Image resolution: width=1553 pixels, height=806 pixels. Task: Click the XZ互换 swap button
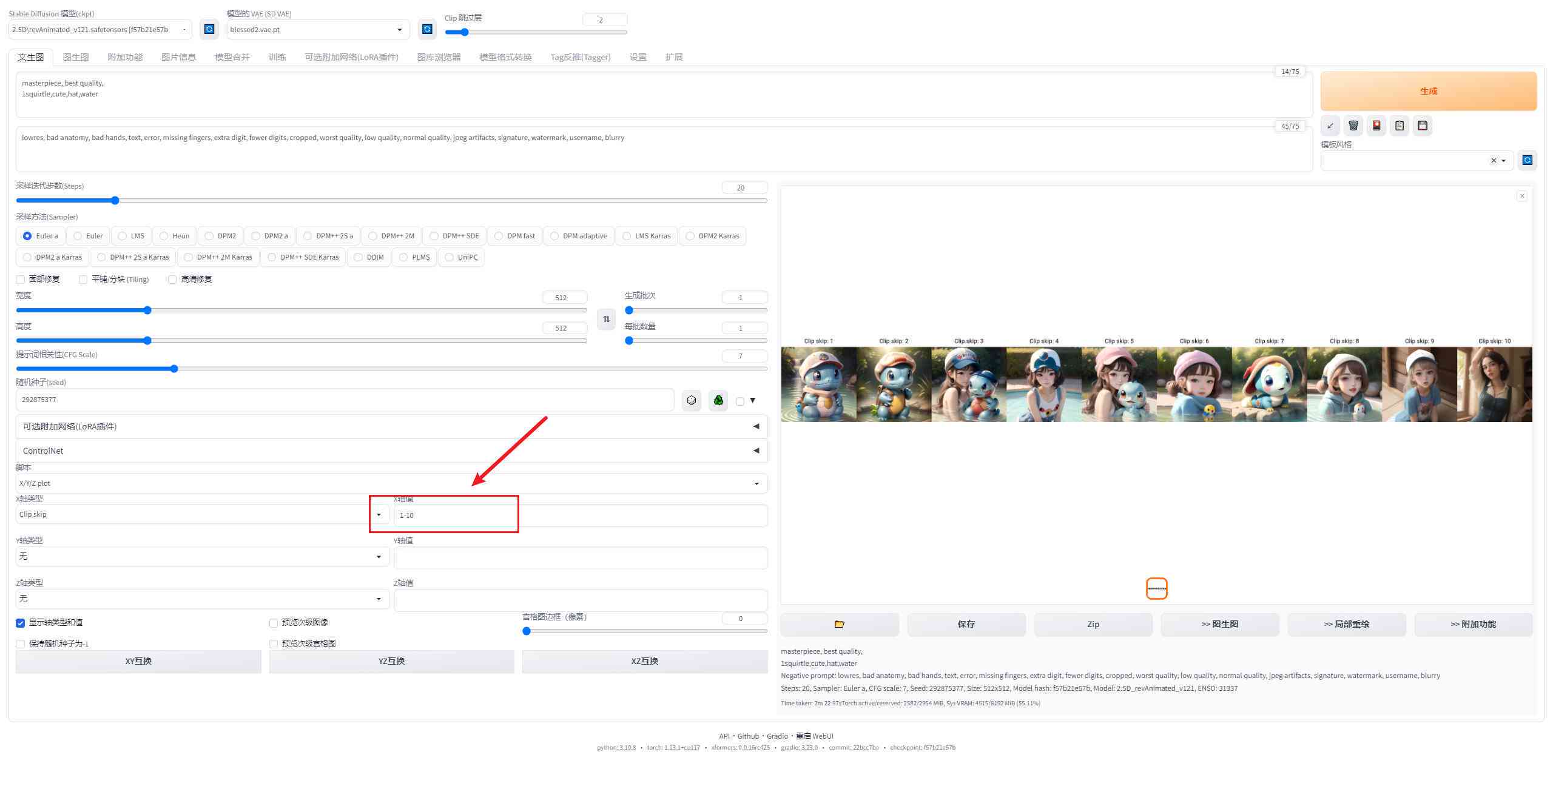point(645,662)
